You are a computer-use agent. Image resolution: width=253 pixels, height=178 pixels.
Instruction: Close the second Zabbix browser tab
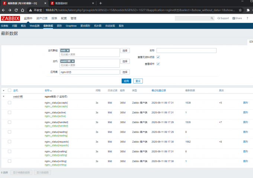click(93, 3)
